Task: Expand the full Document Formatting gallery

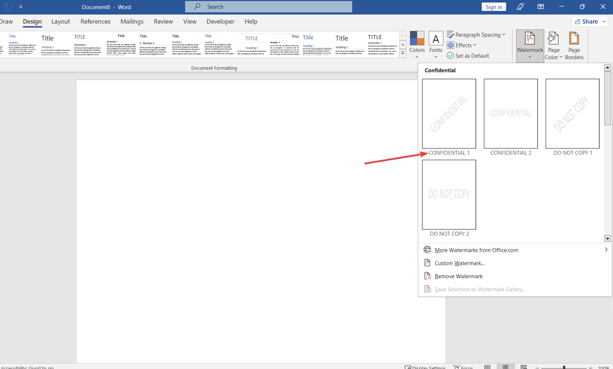Action: 403,53
